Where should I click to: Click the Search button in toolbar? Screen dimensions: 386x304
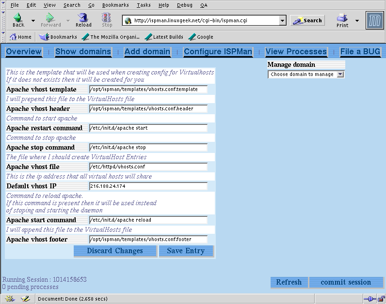[307, 20]
